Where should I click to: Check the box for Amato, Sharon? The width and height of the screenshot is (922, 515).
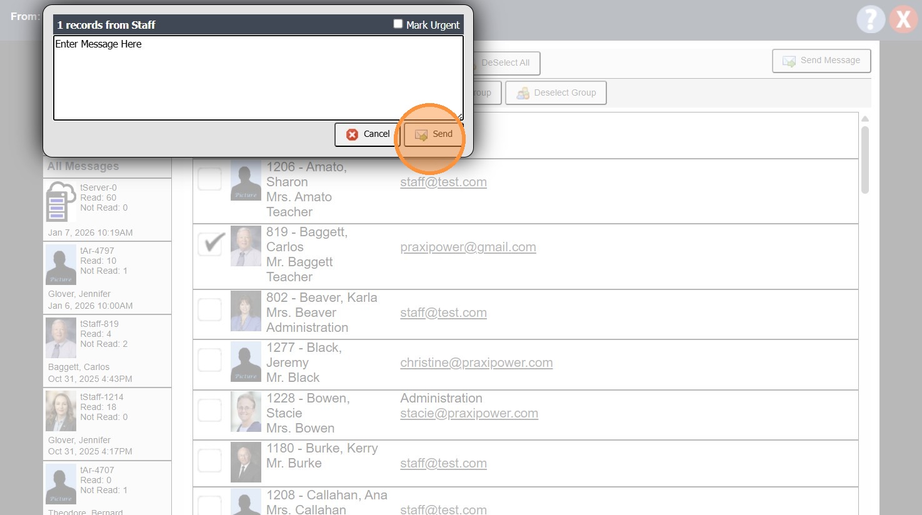click(x=210, y=179)
